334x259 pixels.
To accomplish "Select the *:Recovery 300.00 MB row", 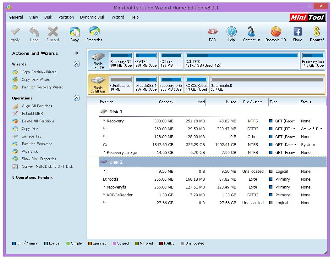I will (x=213, y=121).
